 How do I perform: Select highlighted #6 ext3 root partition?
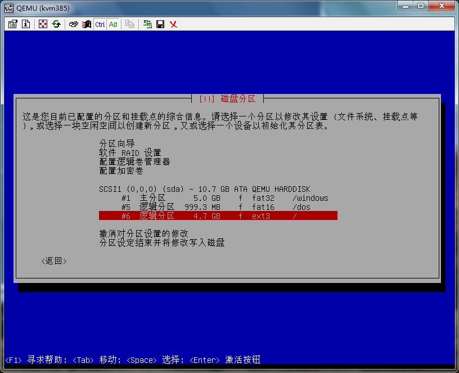[x=218, y=216]
